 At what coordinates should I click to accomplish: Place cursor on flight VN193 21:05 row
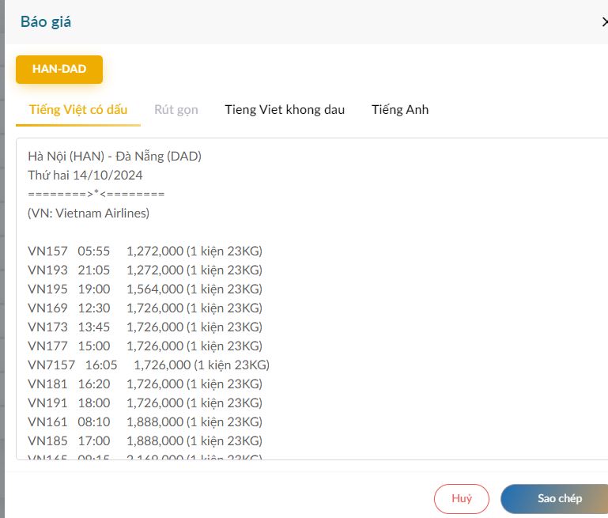[x=145, y=270]
